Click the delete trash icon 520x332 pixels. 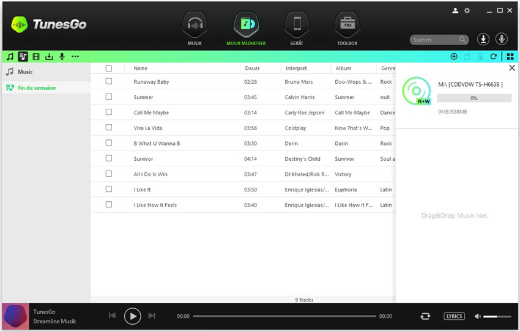[x=480, y=57]
